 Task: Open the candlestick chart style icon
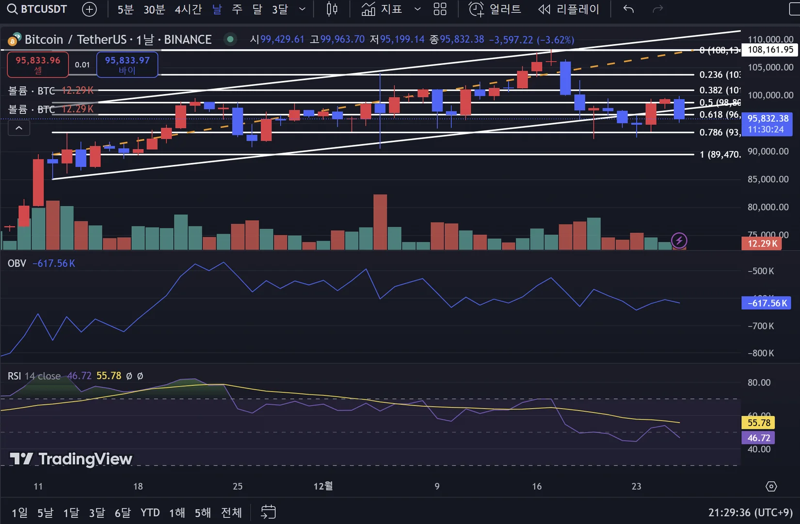tap(332, 9)
